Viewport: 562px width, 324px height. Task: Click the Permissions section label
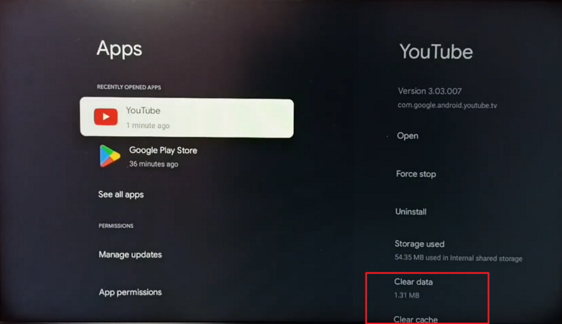(116, 226)
